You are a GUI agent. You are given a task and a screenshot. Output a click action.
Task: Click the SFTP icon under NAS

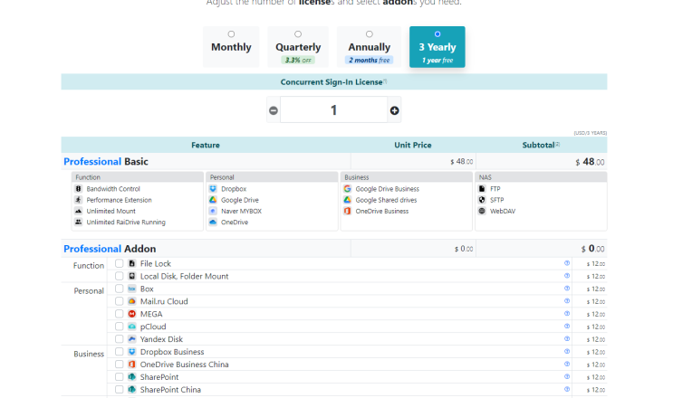tap(482, 200)
